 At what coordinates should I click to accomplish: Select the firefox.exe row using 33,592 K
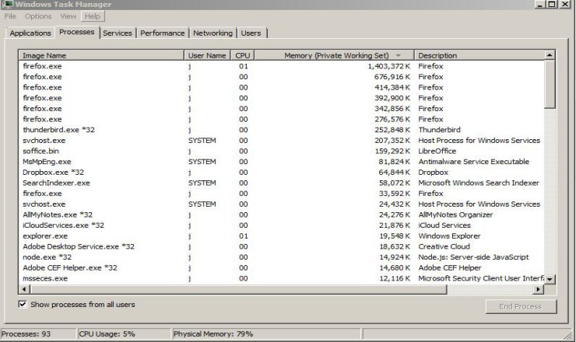(x=282, y=194)
